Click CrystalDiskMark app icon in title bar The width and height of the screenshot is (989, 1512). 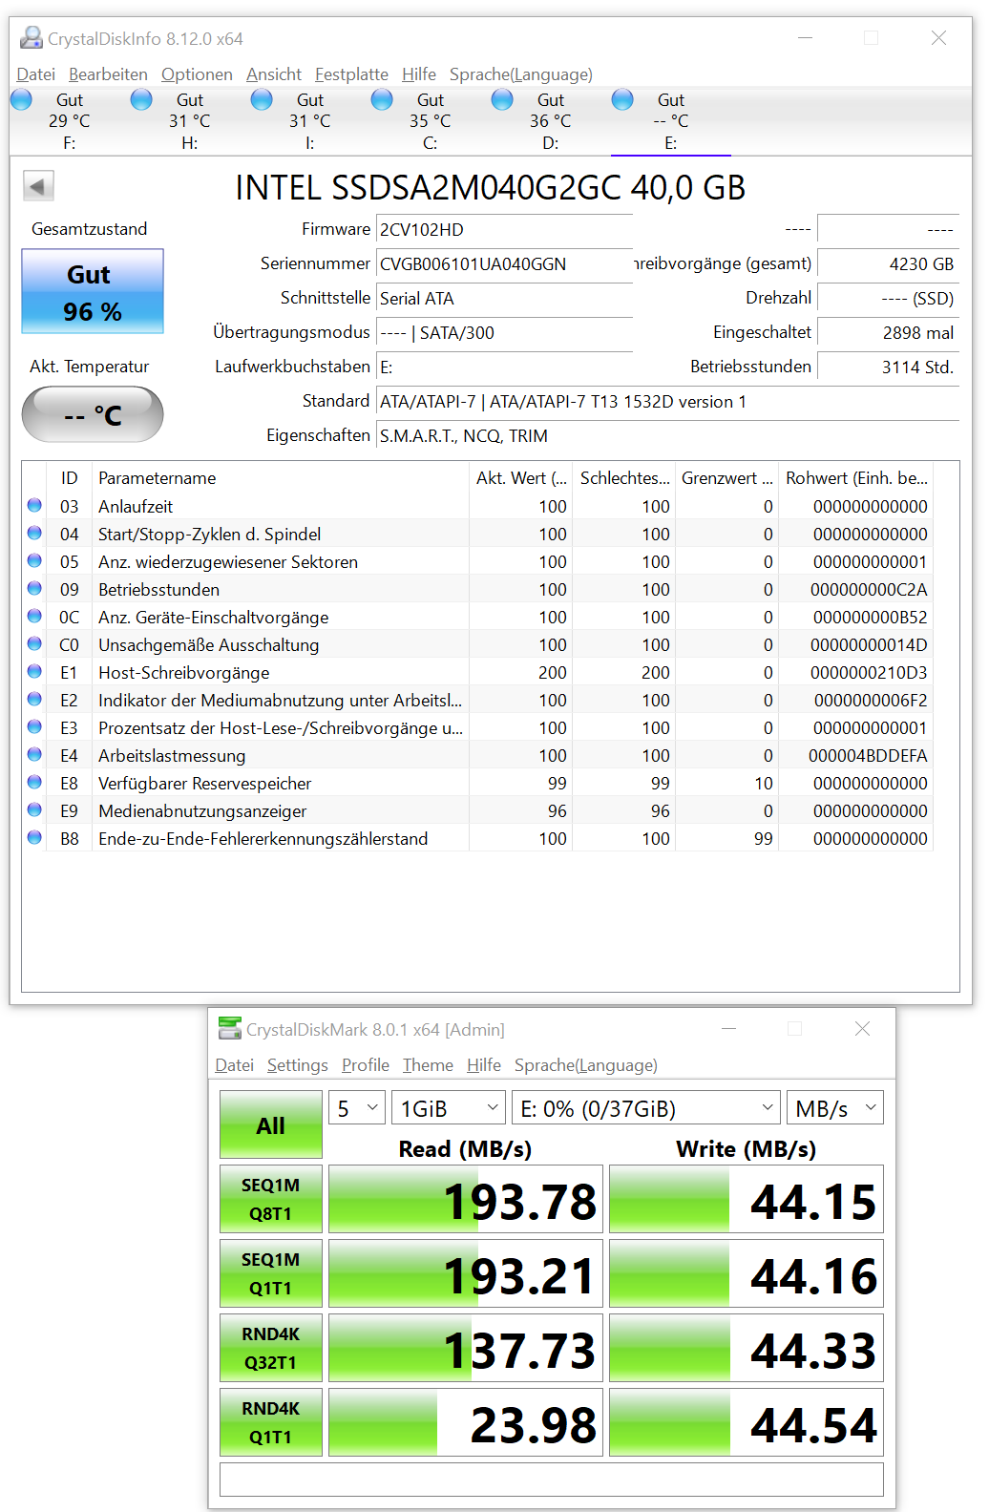[x=230, y=1028]
